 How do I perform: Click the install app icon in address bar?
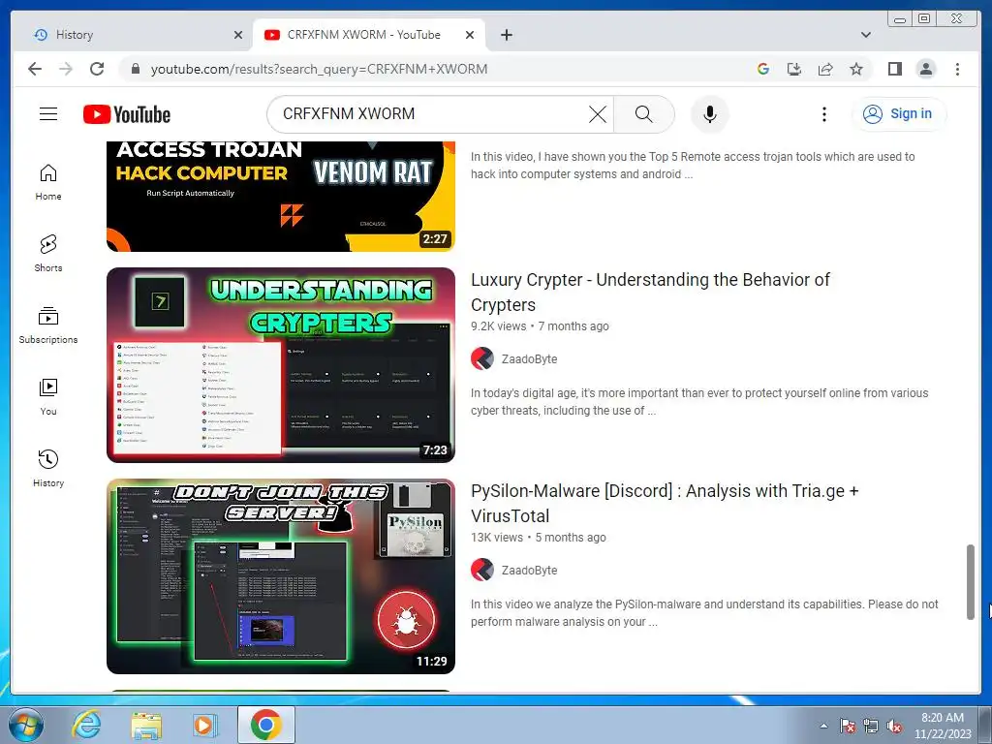[794, 69]
